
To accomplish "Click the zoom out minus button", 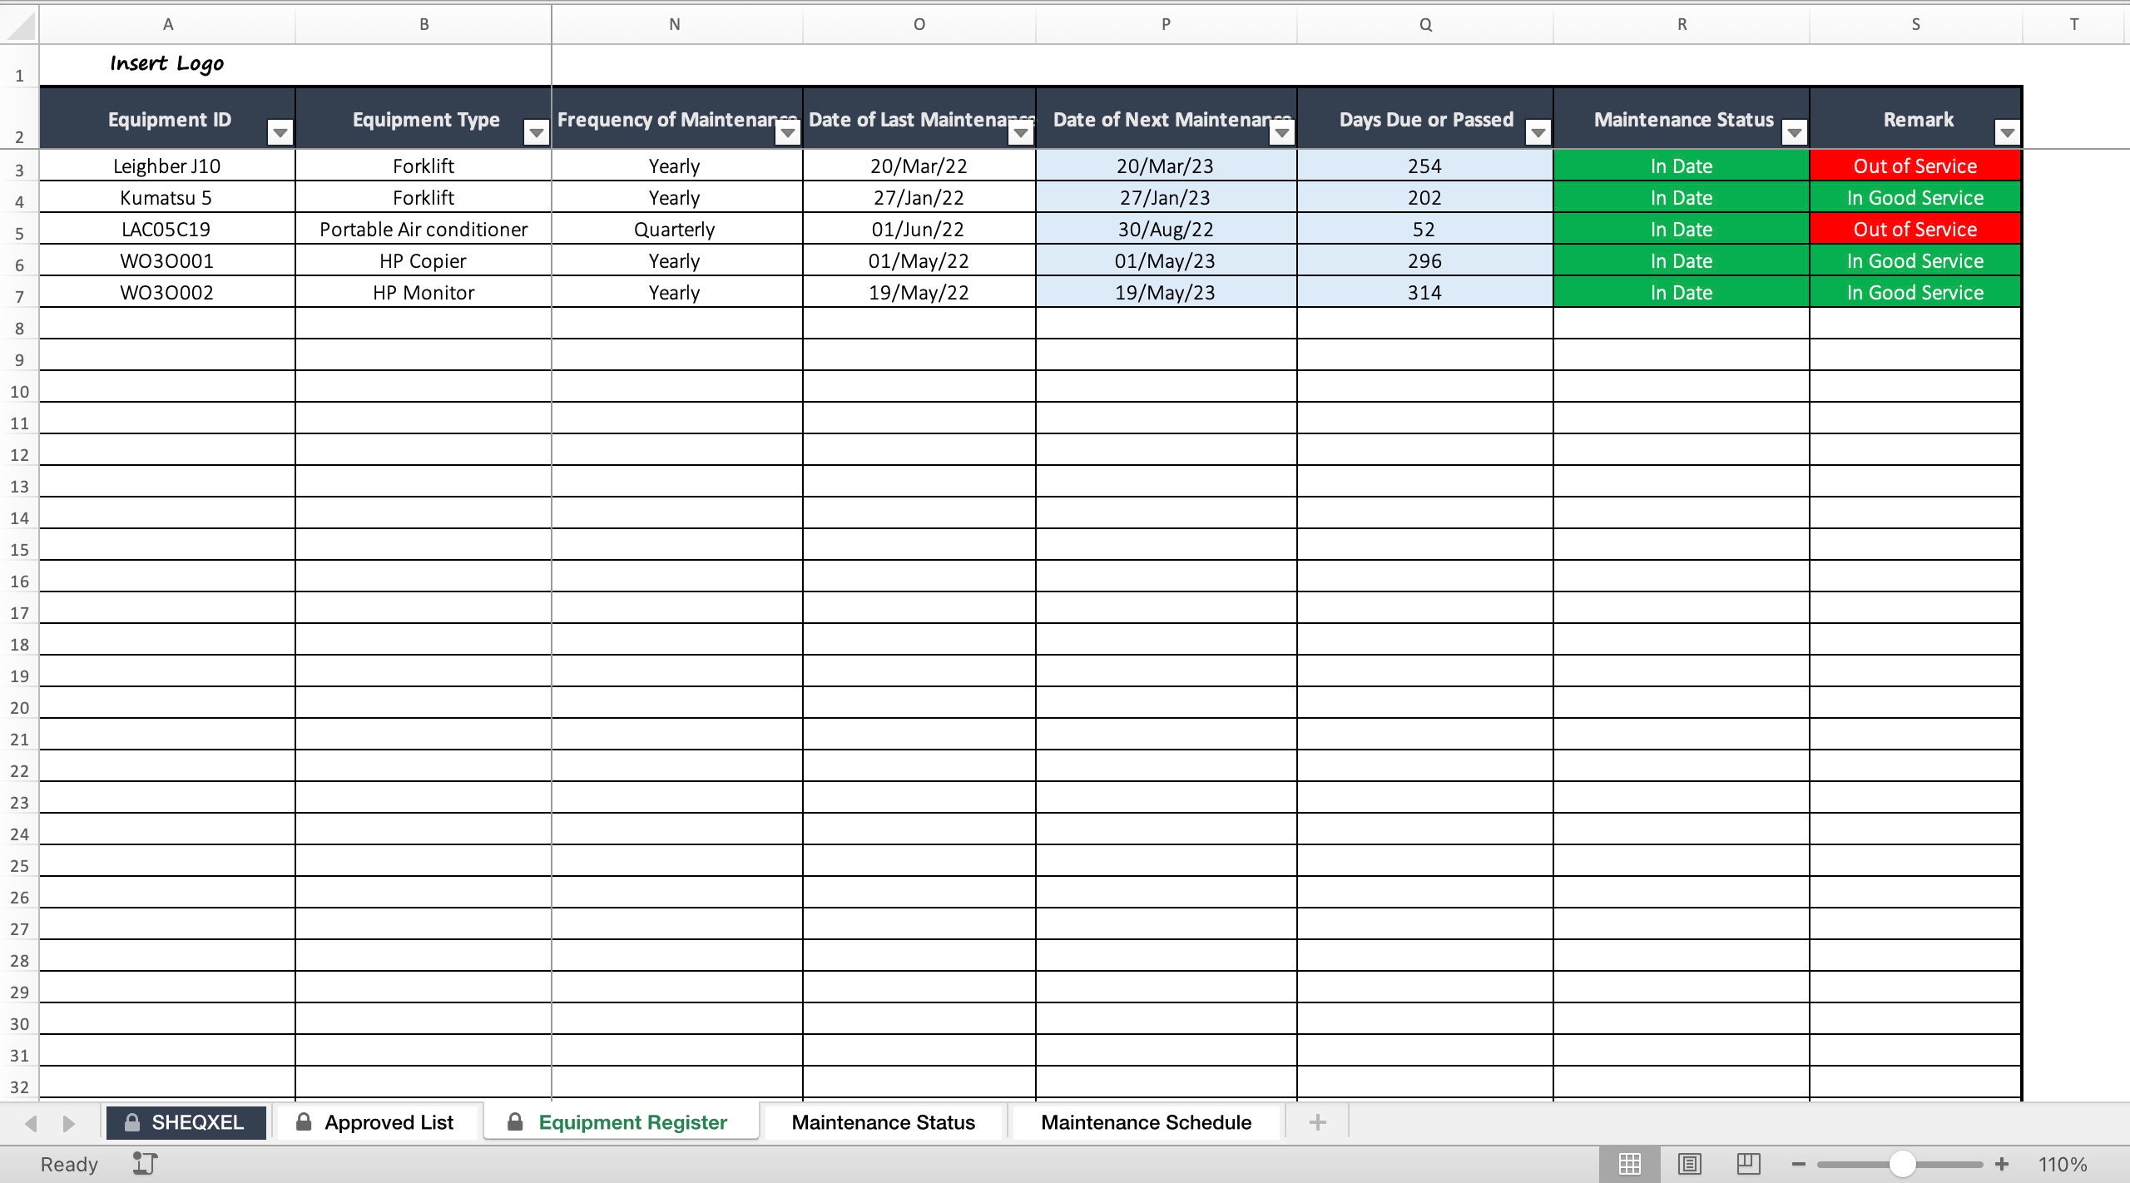I will pyautogui.click(x=1798, y=1164).
